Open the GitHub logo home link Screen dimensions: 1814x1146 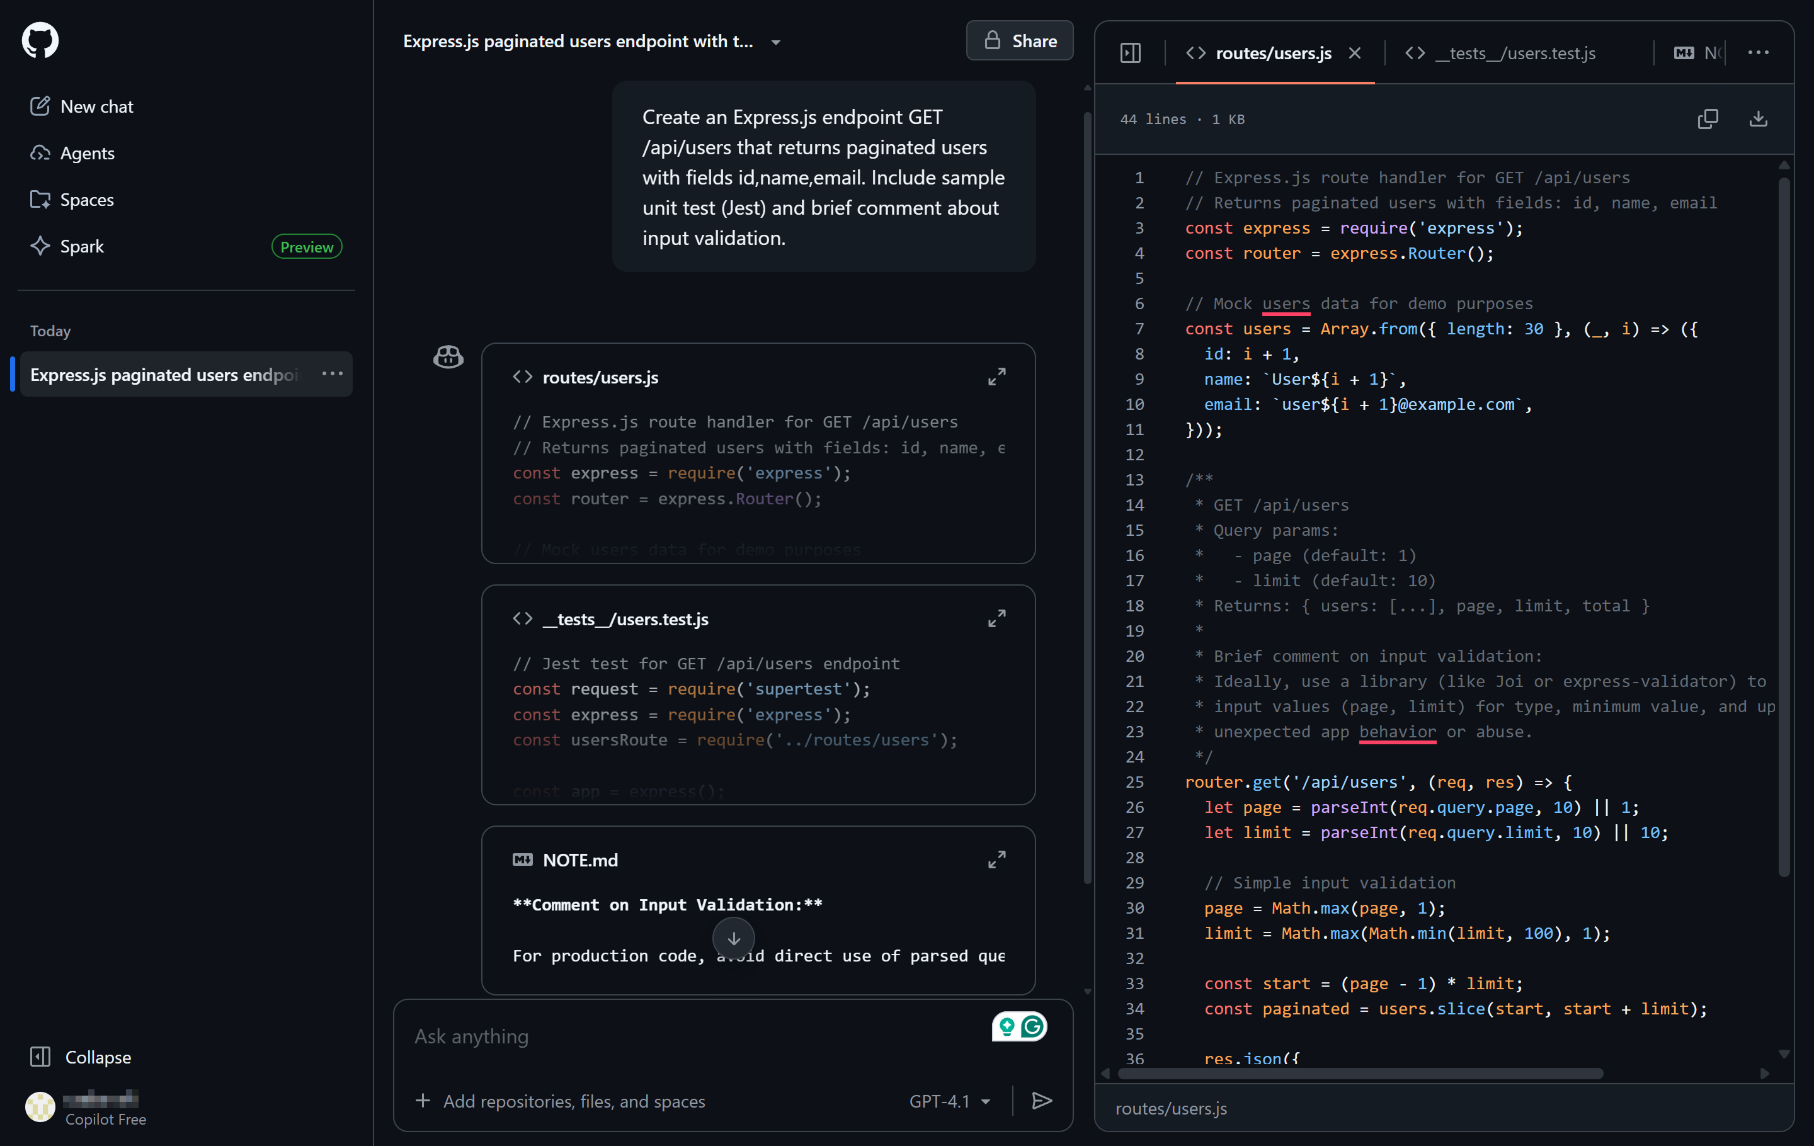(40, 40)
